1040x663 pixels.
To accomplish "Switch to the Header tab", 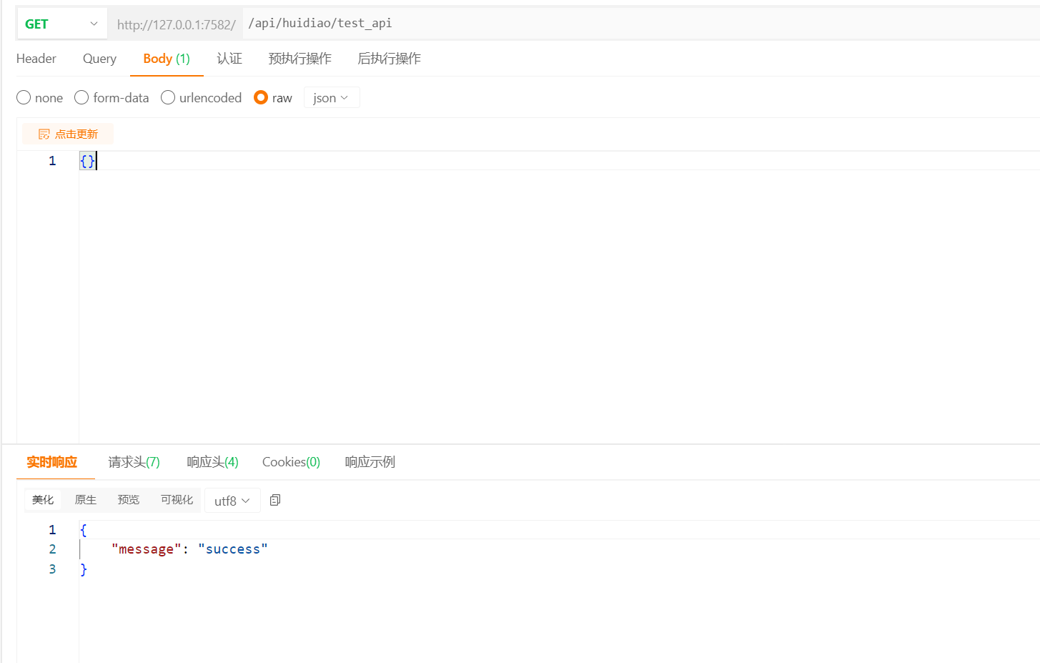I will pos(36,59).
